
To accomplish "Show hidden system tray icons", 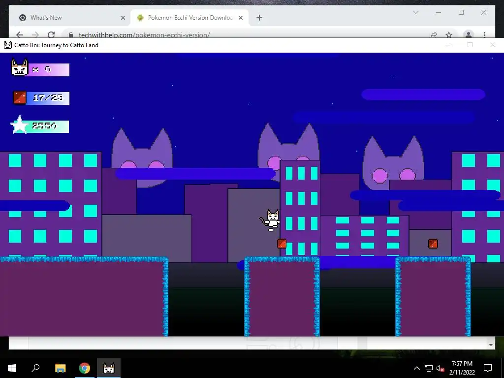I will click(416, 368).
